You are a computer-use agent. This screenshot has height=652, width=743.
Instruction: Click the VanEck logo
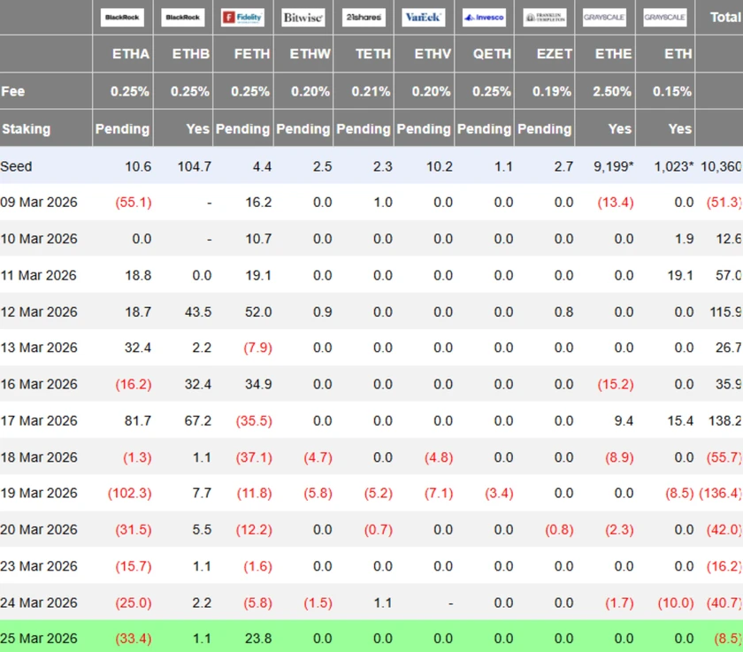point(424,18)
